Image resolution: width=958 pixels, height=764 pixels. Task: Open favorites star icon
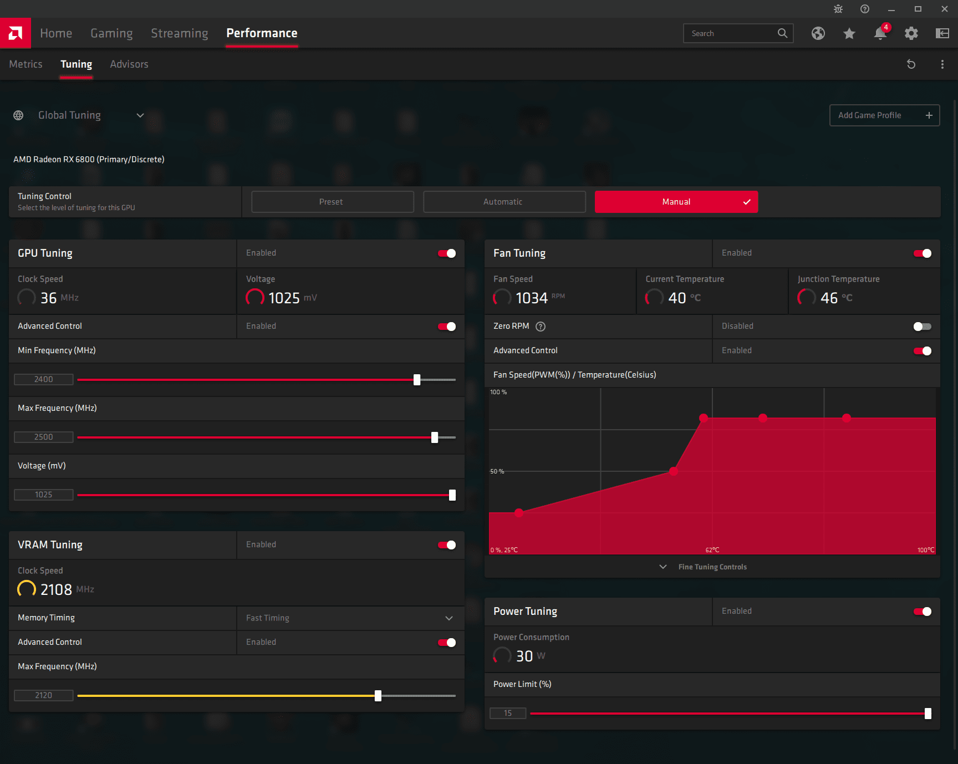coord(849,33)
